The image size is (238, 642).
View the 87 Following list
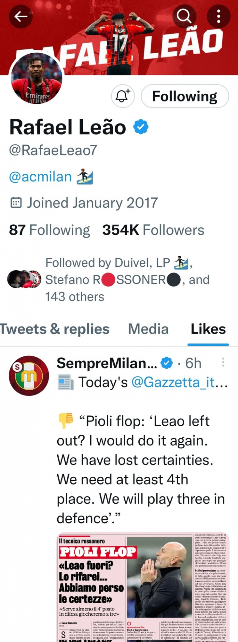click(49, 230)
